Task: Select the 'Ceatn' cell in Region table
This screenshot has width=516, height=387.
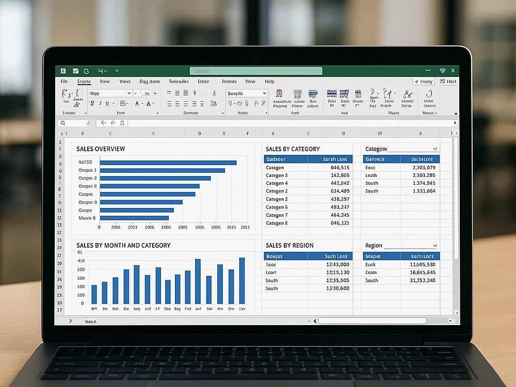Action: 382,272
